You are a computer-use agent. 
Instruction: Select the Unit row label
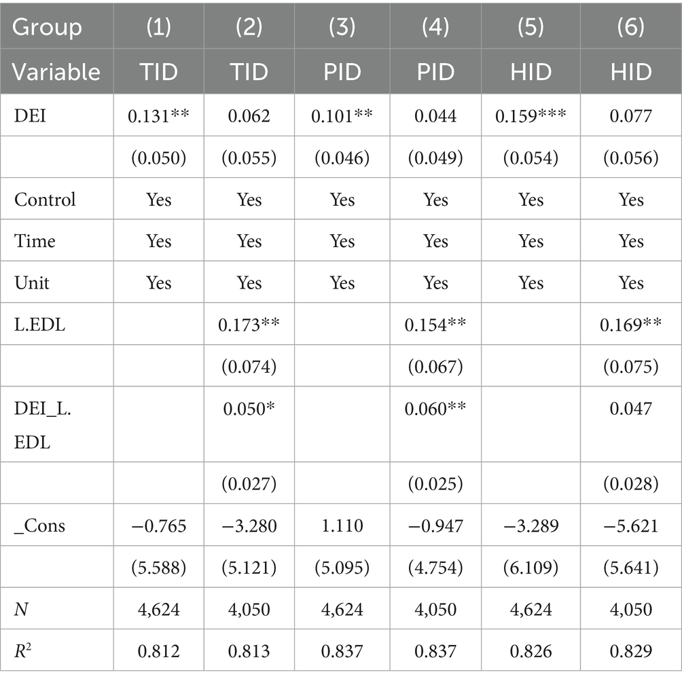[x=32, y=282]
